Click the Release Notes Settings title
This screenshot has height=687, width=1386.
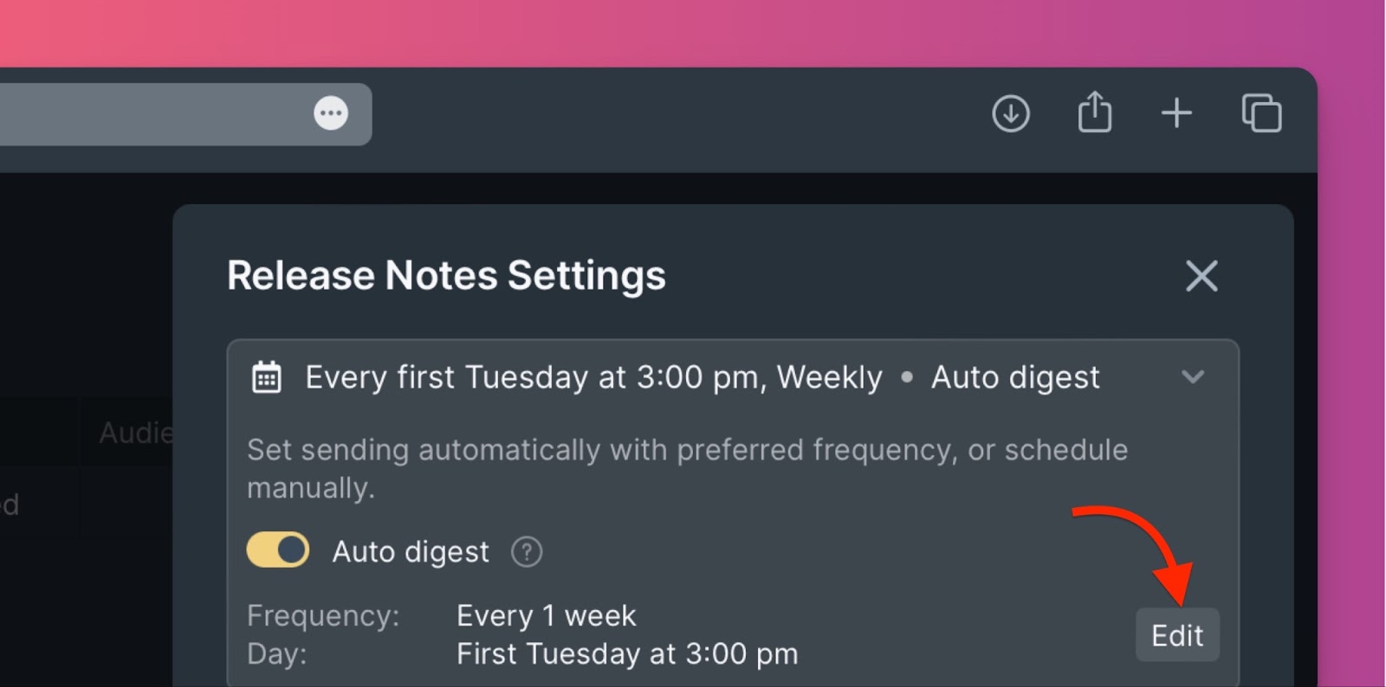click(x=446, y=276)
